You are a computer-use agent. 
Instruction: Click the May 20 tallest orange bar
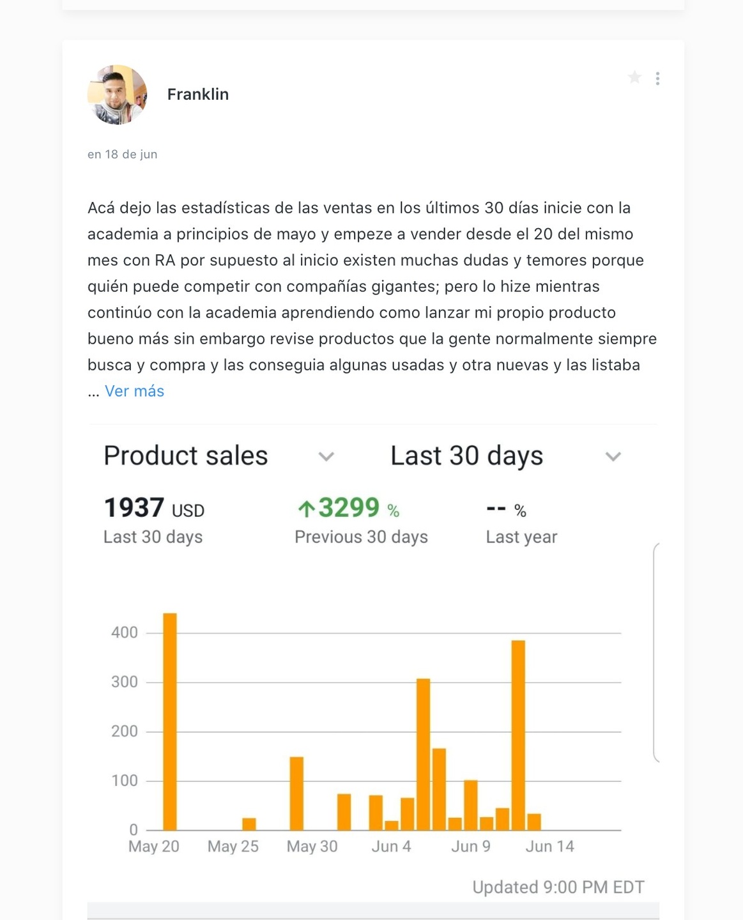(170, 721)
